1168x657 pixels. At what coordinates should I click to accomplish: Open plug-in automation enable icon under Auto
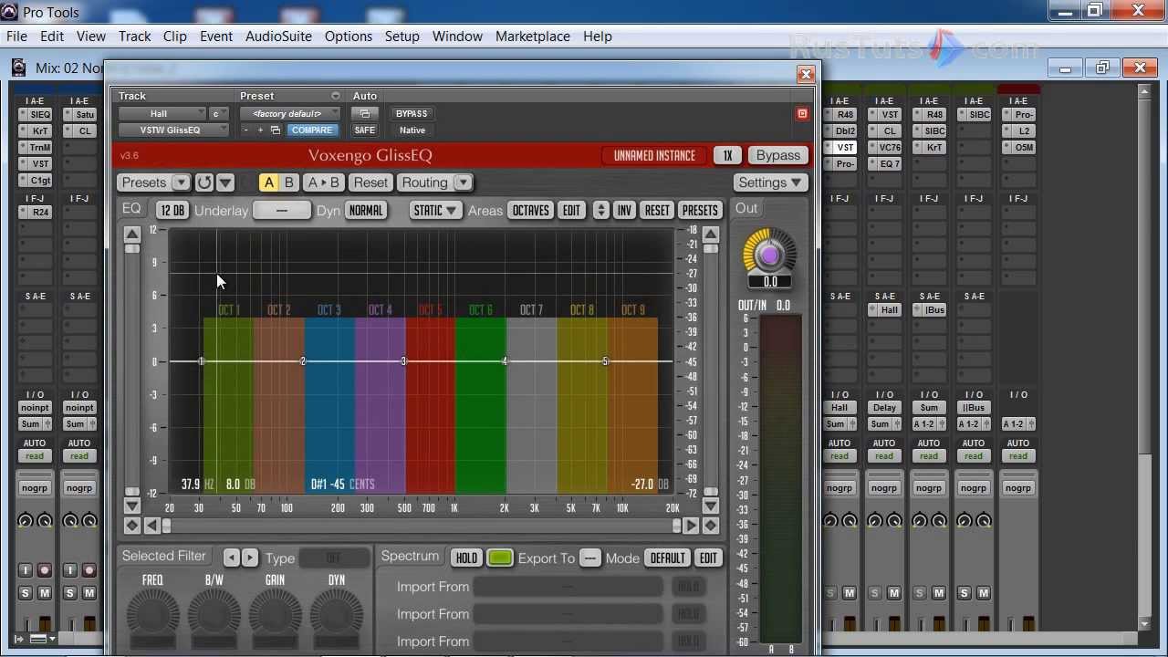click(x=364, y=114)
